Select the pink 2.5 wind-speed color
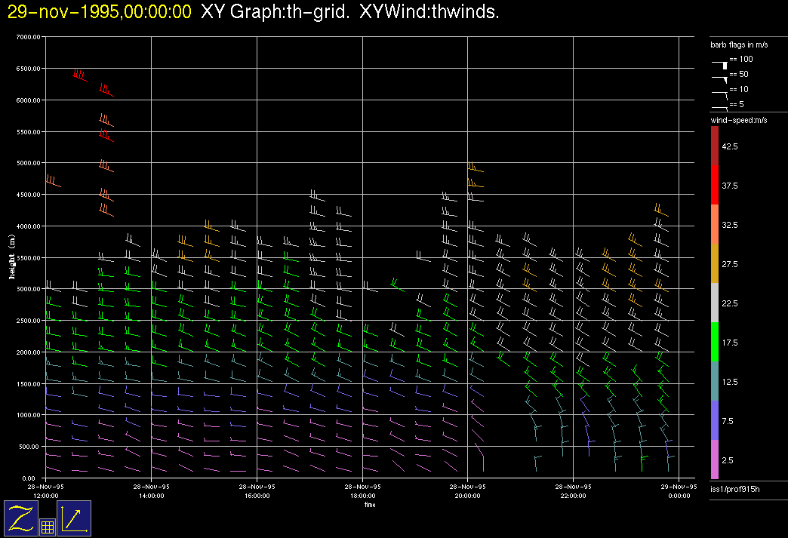Viewport: 788px width, 538px height. click(x=714, y=460)
